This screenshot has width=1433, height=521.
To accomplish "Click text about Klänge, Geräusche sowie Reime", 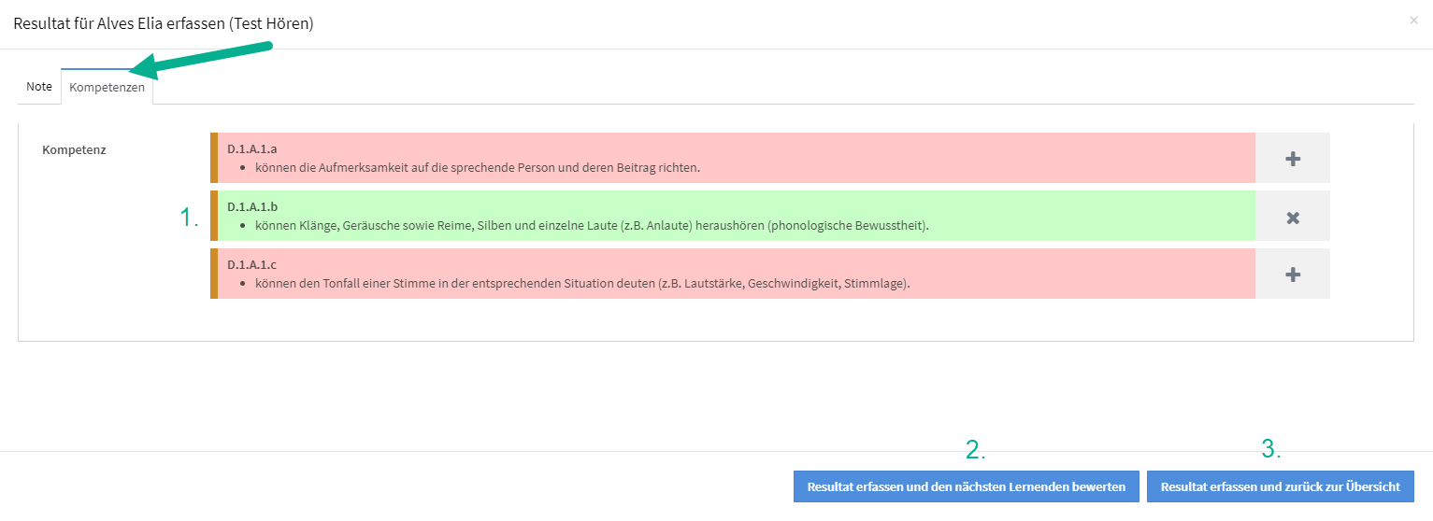I will [x=592, y=226].
